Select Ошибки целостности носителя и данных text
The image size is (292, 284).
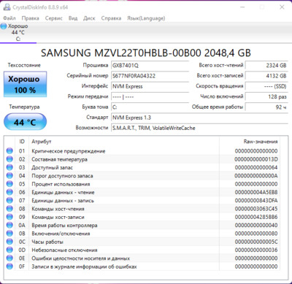(x=80, y=258)
